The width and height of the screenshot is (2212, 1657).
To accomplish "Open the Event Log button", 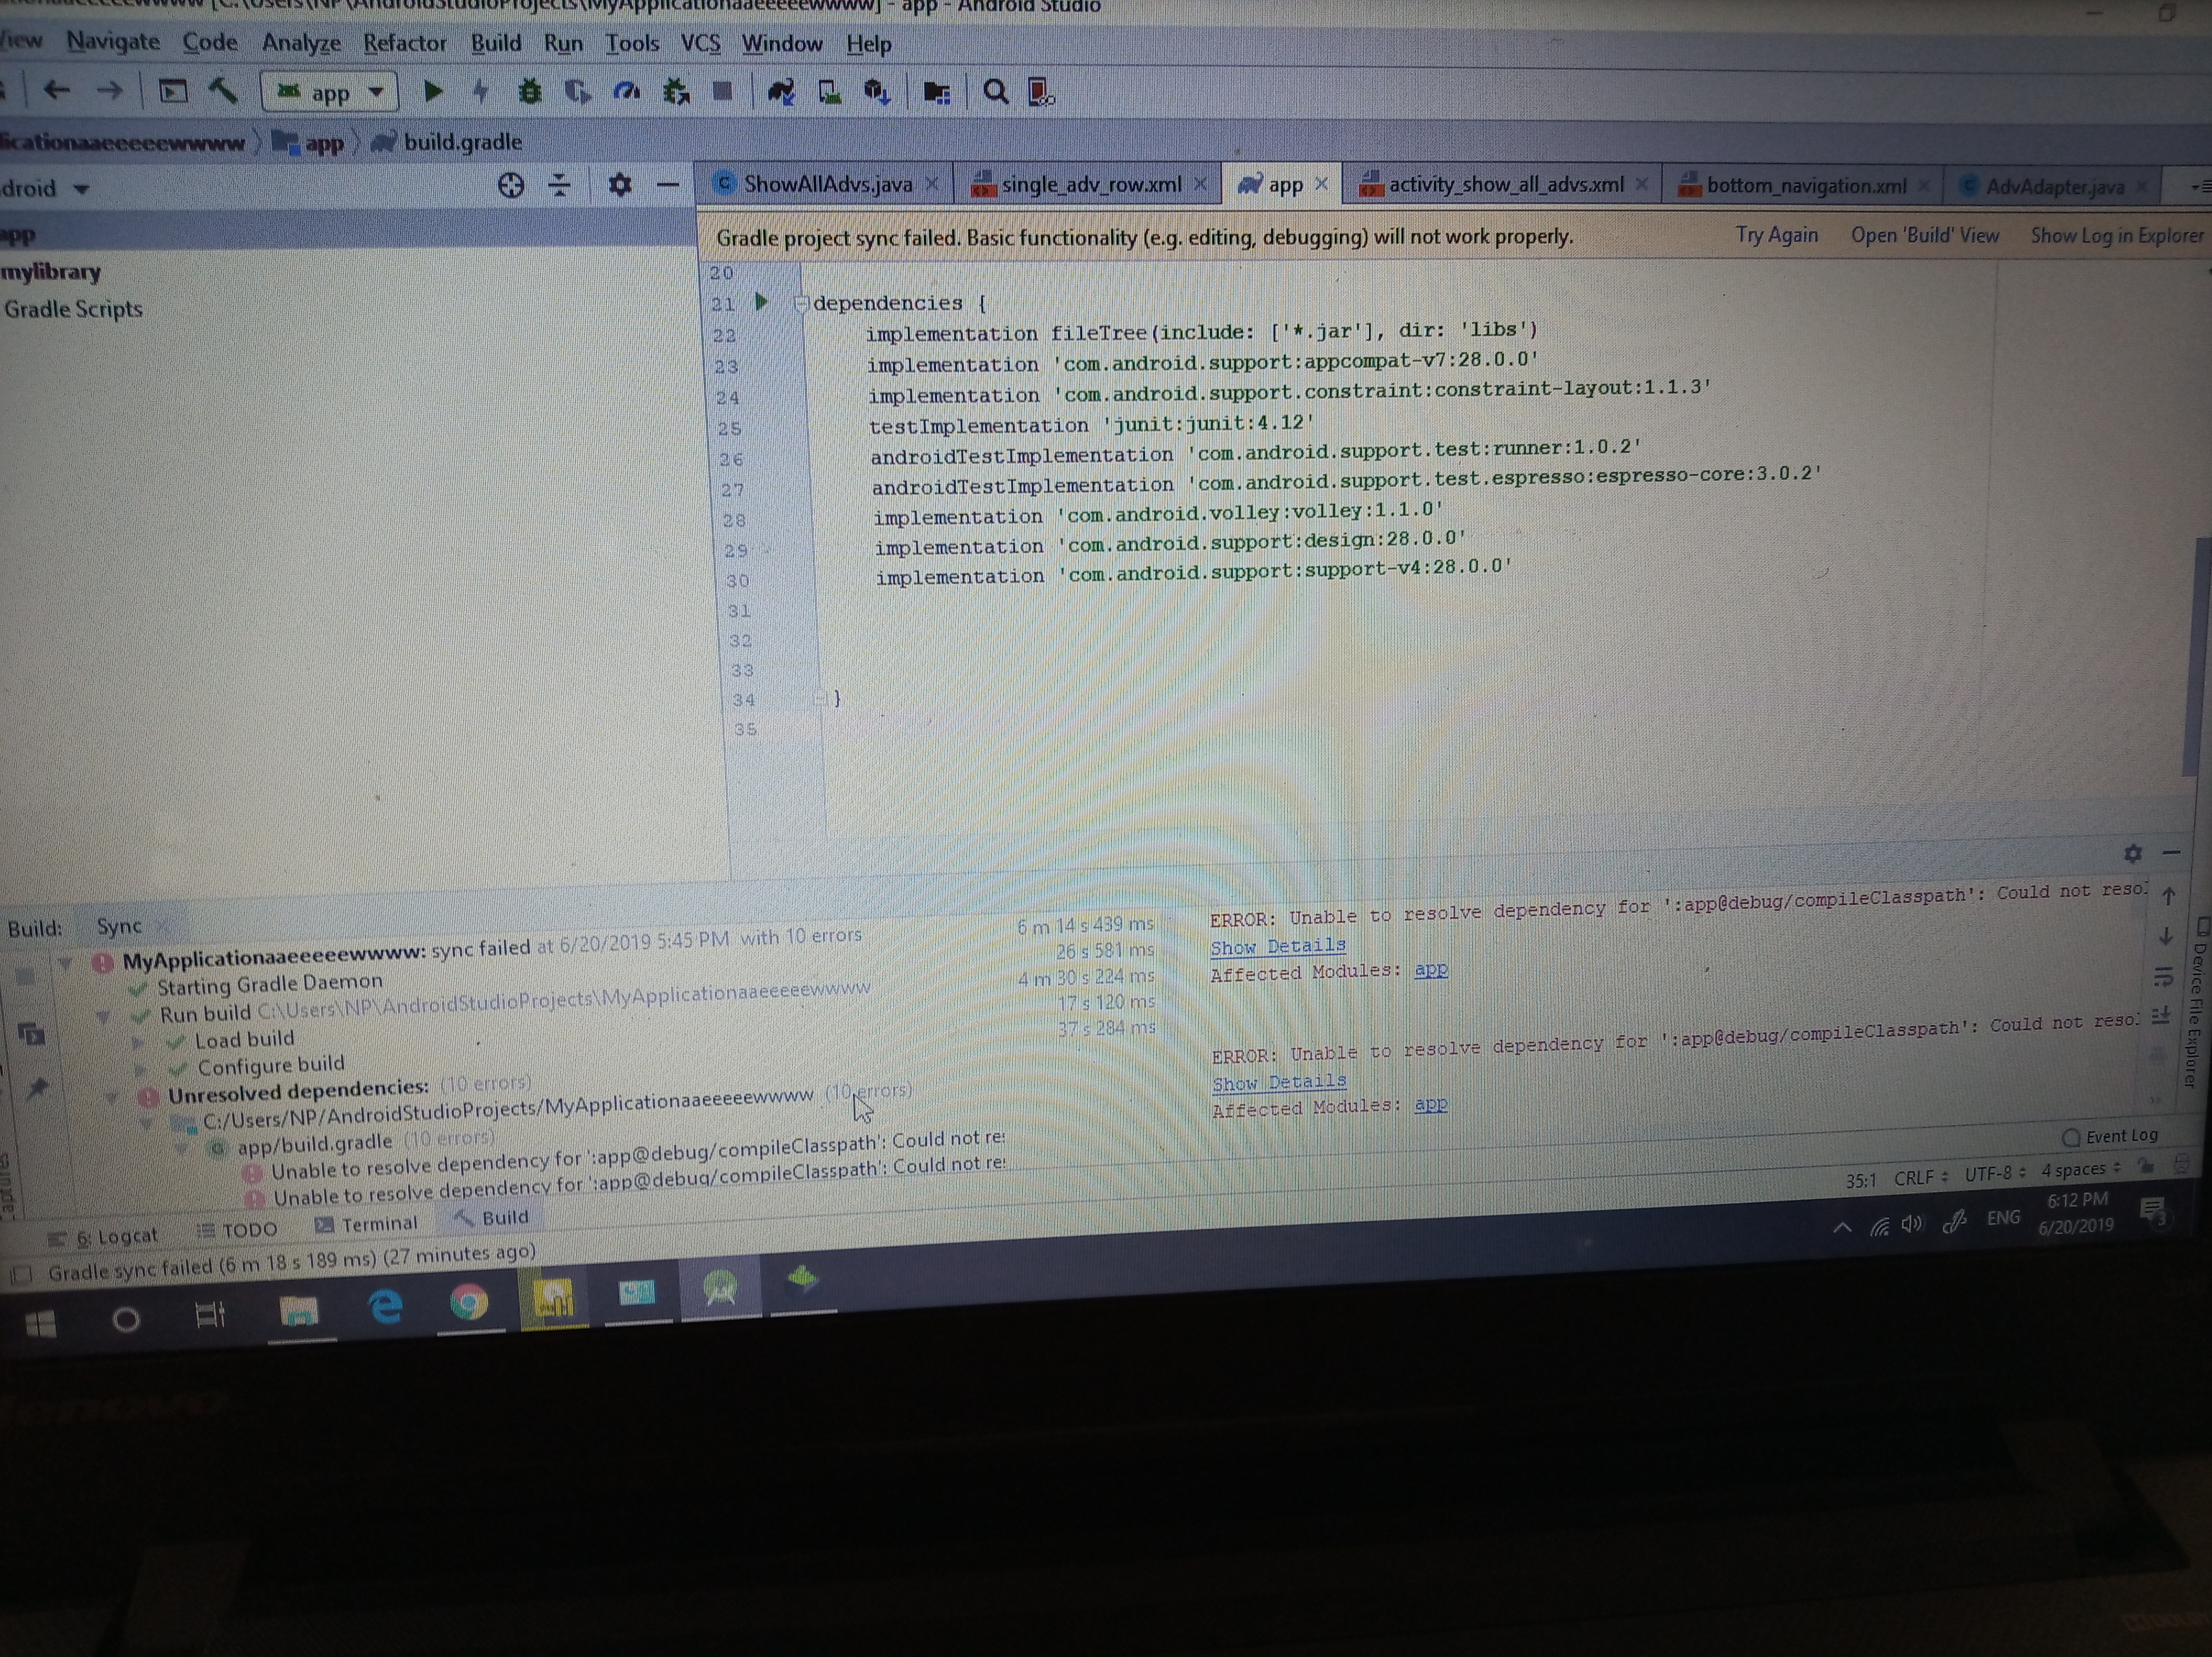I will click(x=2110, y=1136).
